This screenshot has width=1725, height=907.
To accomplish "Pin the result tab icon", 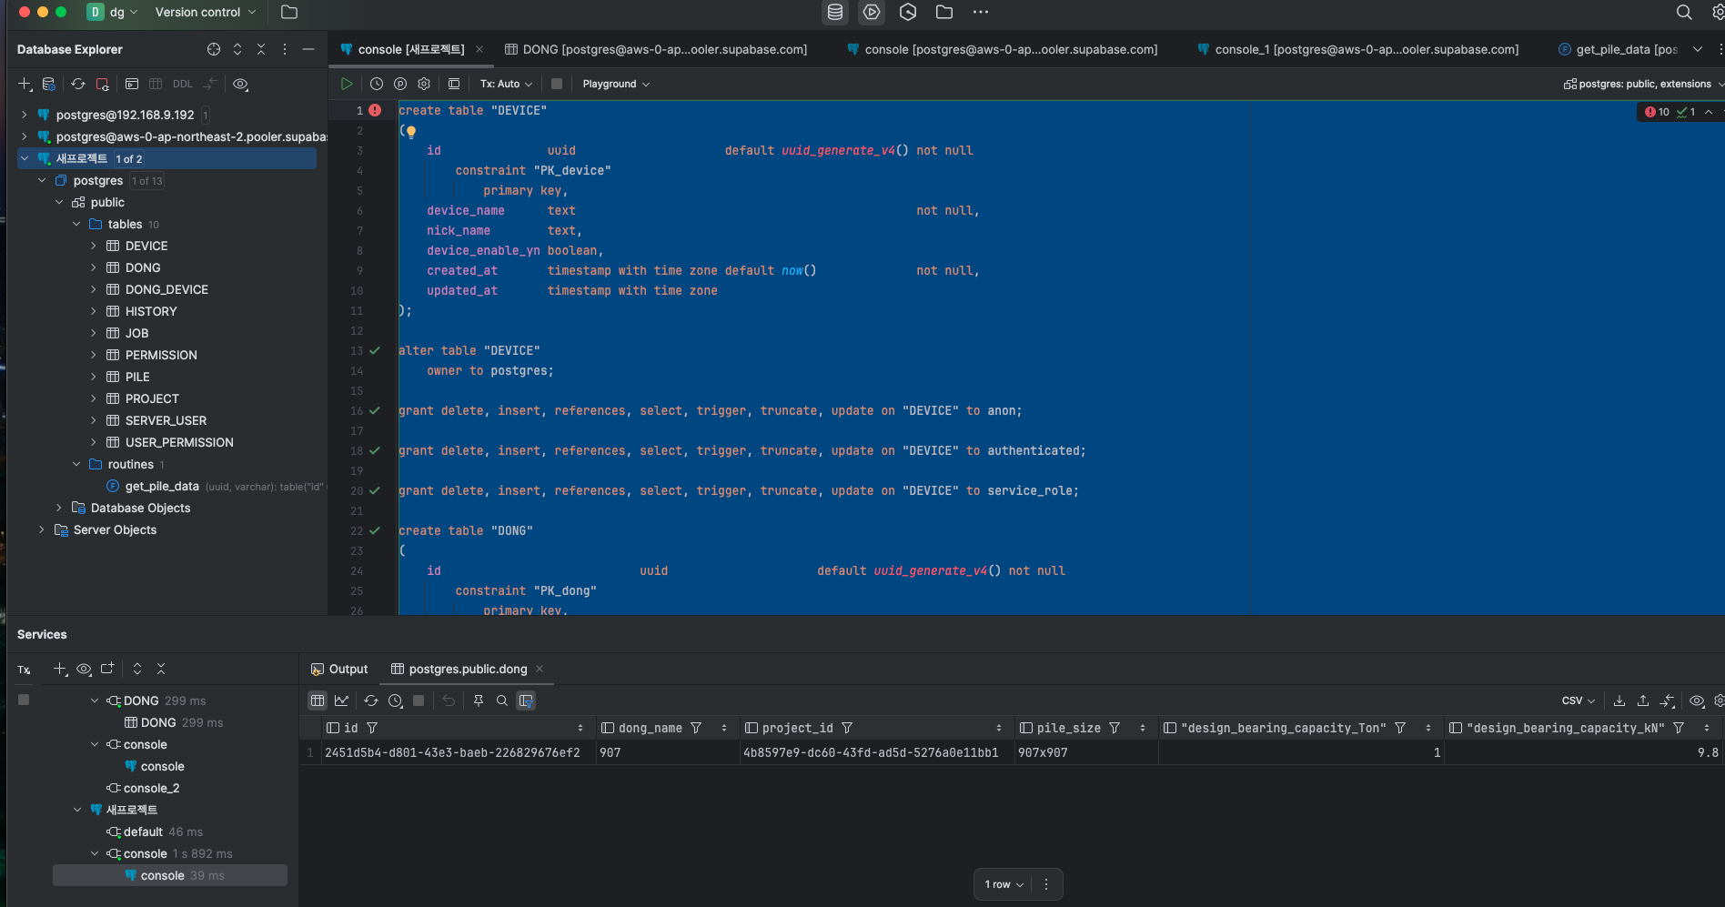I will (479, 700).
